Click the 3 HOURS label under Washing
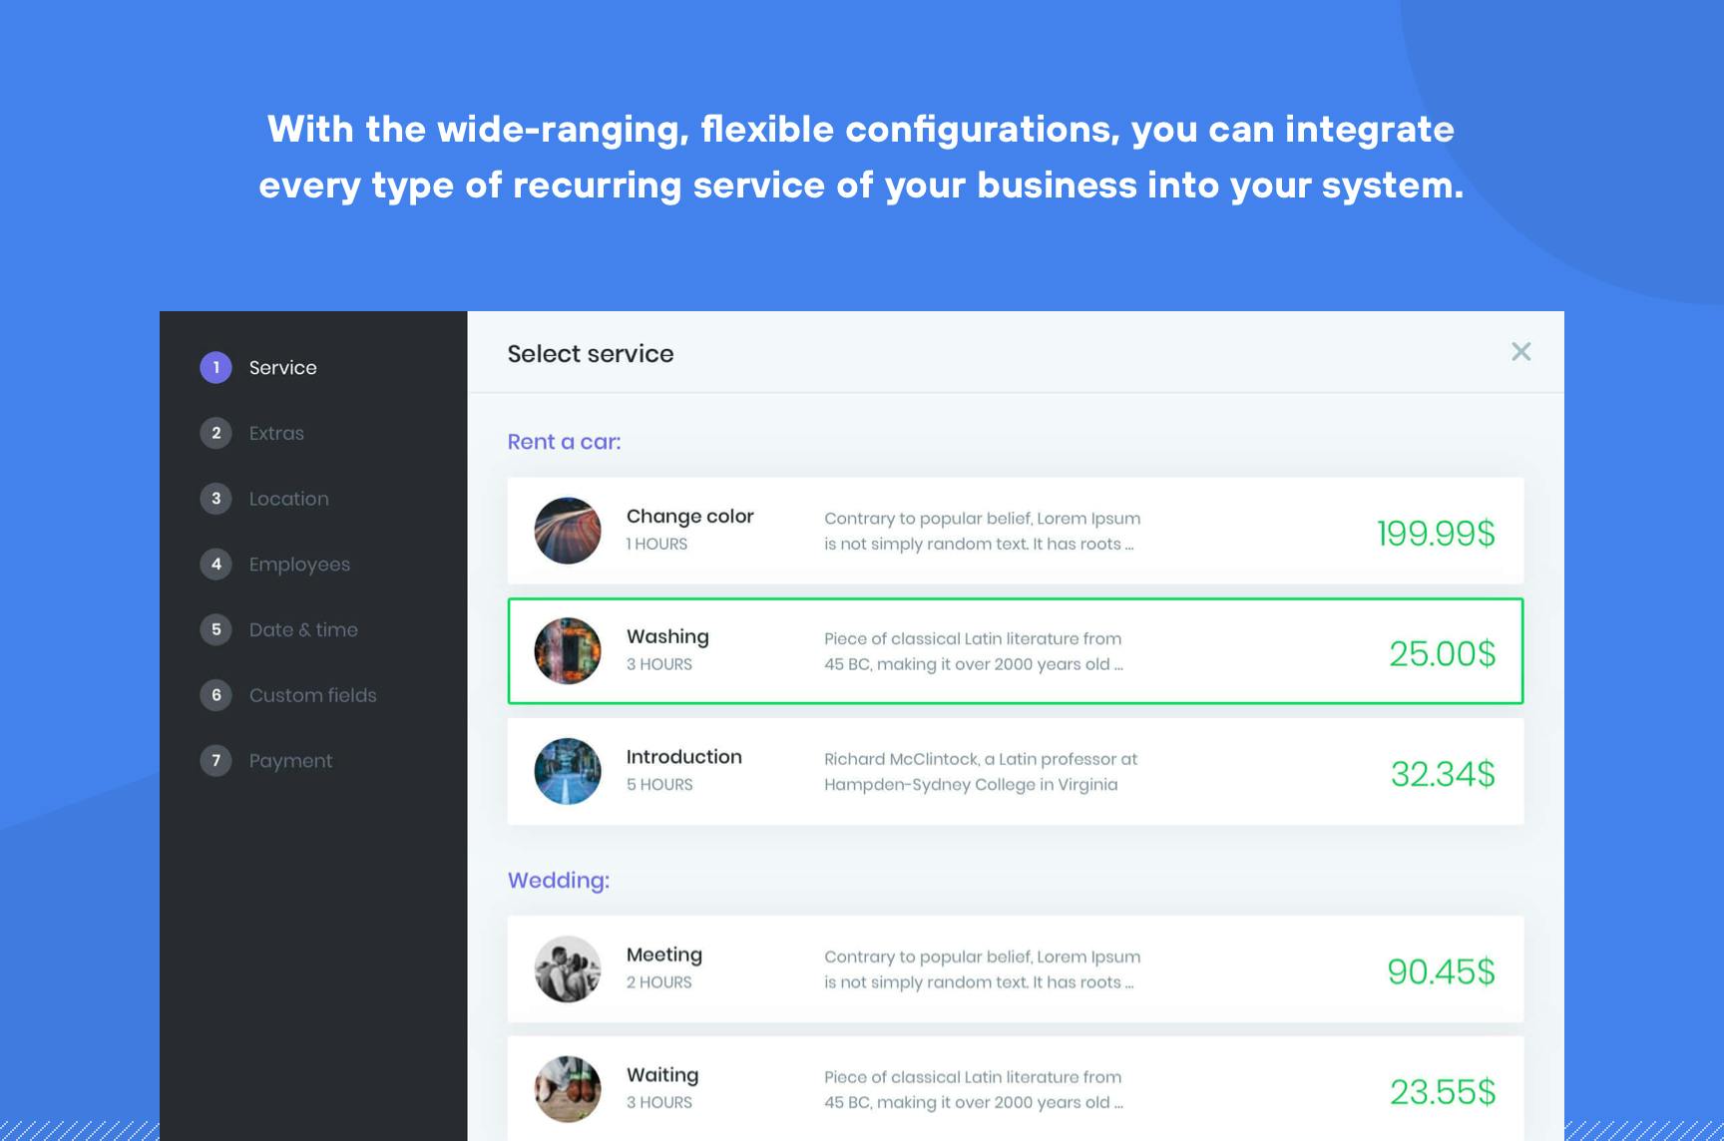This screenshot has height=1141, width=1724. pyautogui.click(x=659, y=664)
